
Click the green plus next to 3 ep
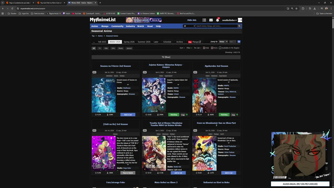tap(187, 115)
